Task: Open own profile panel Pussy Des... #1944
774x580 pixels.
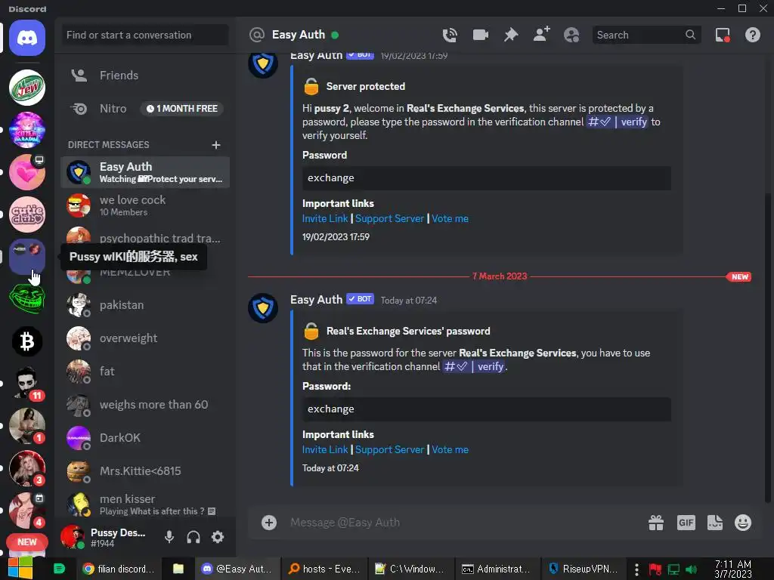Action: (x=106, y=537)
